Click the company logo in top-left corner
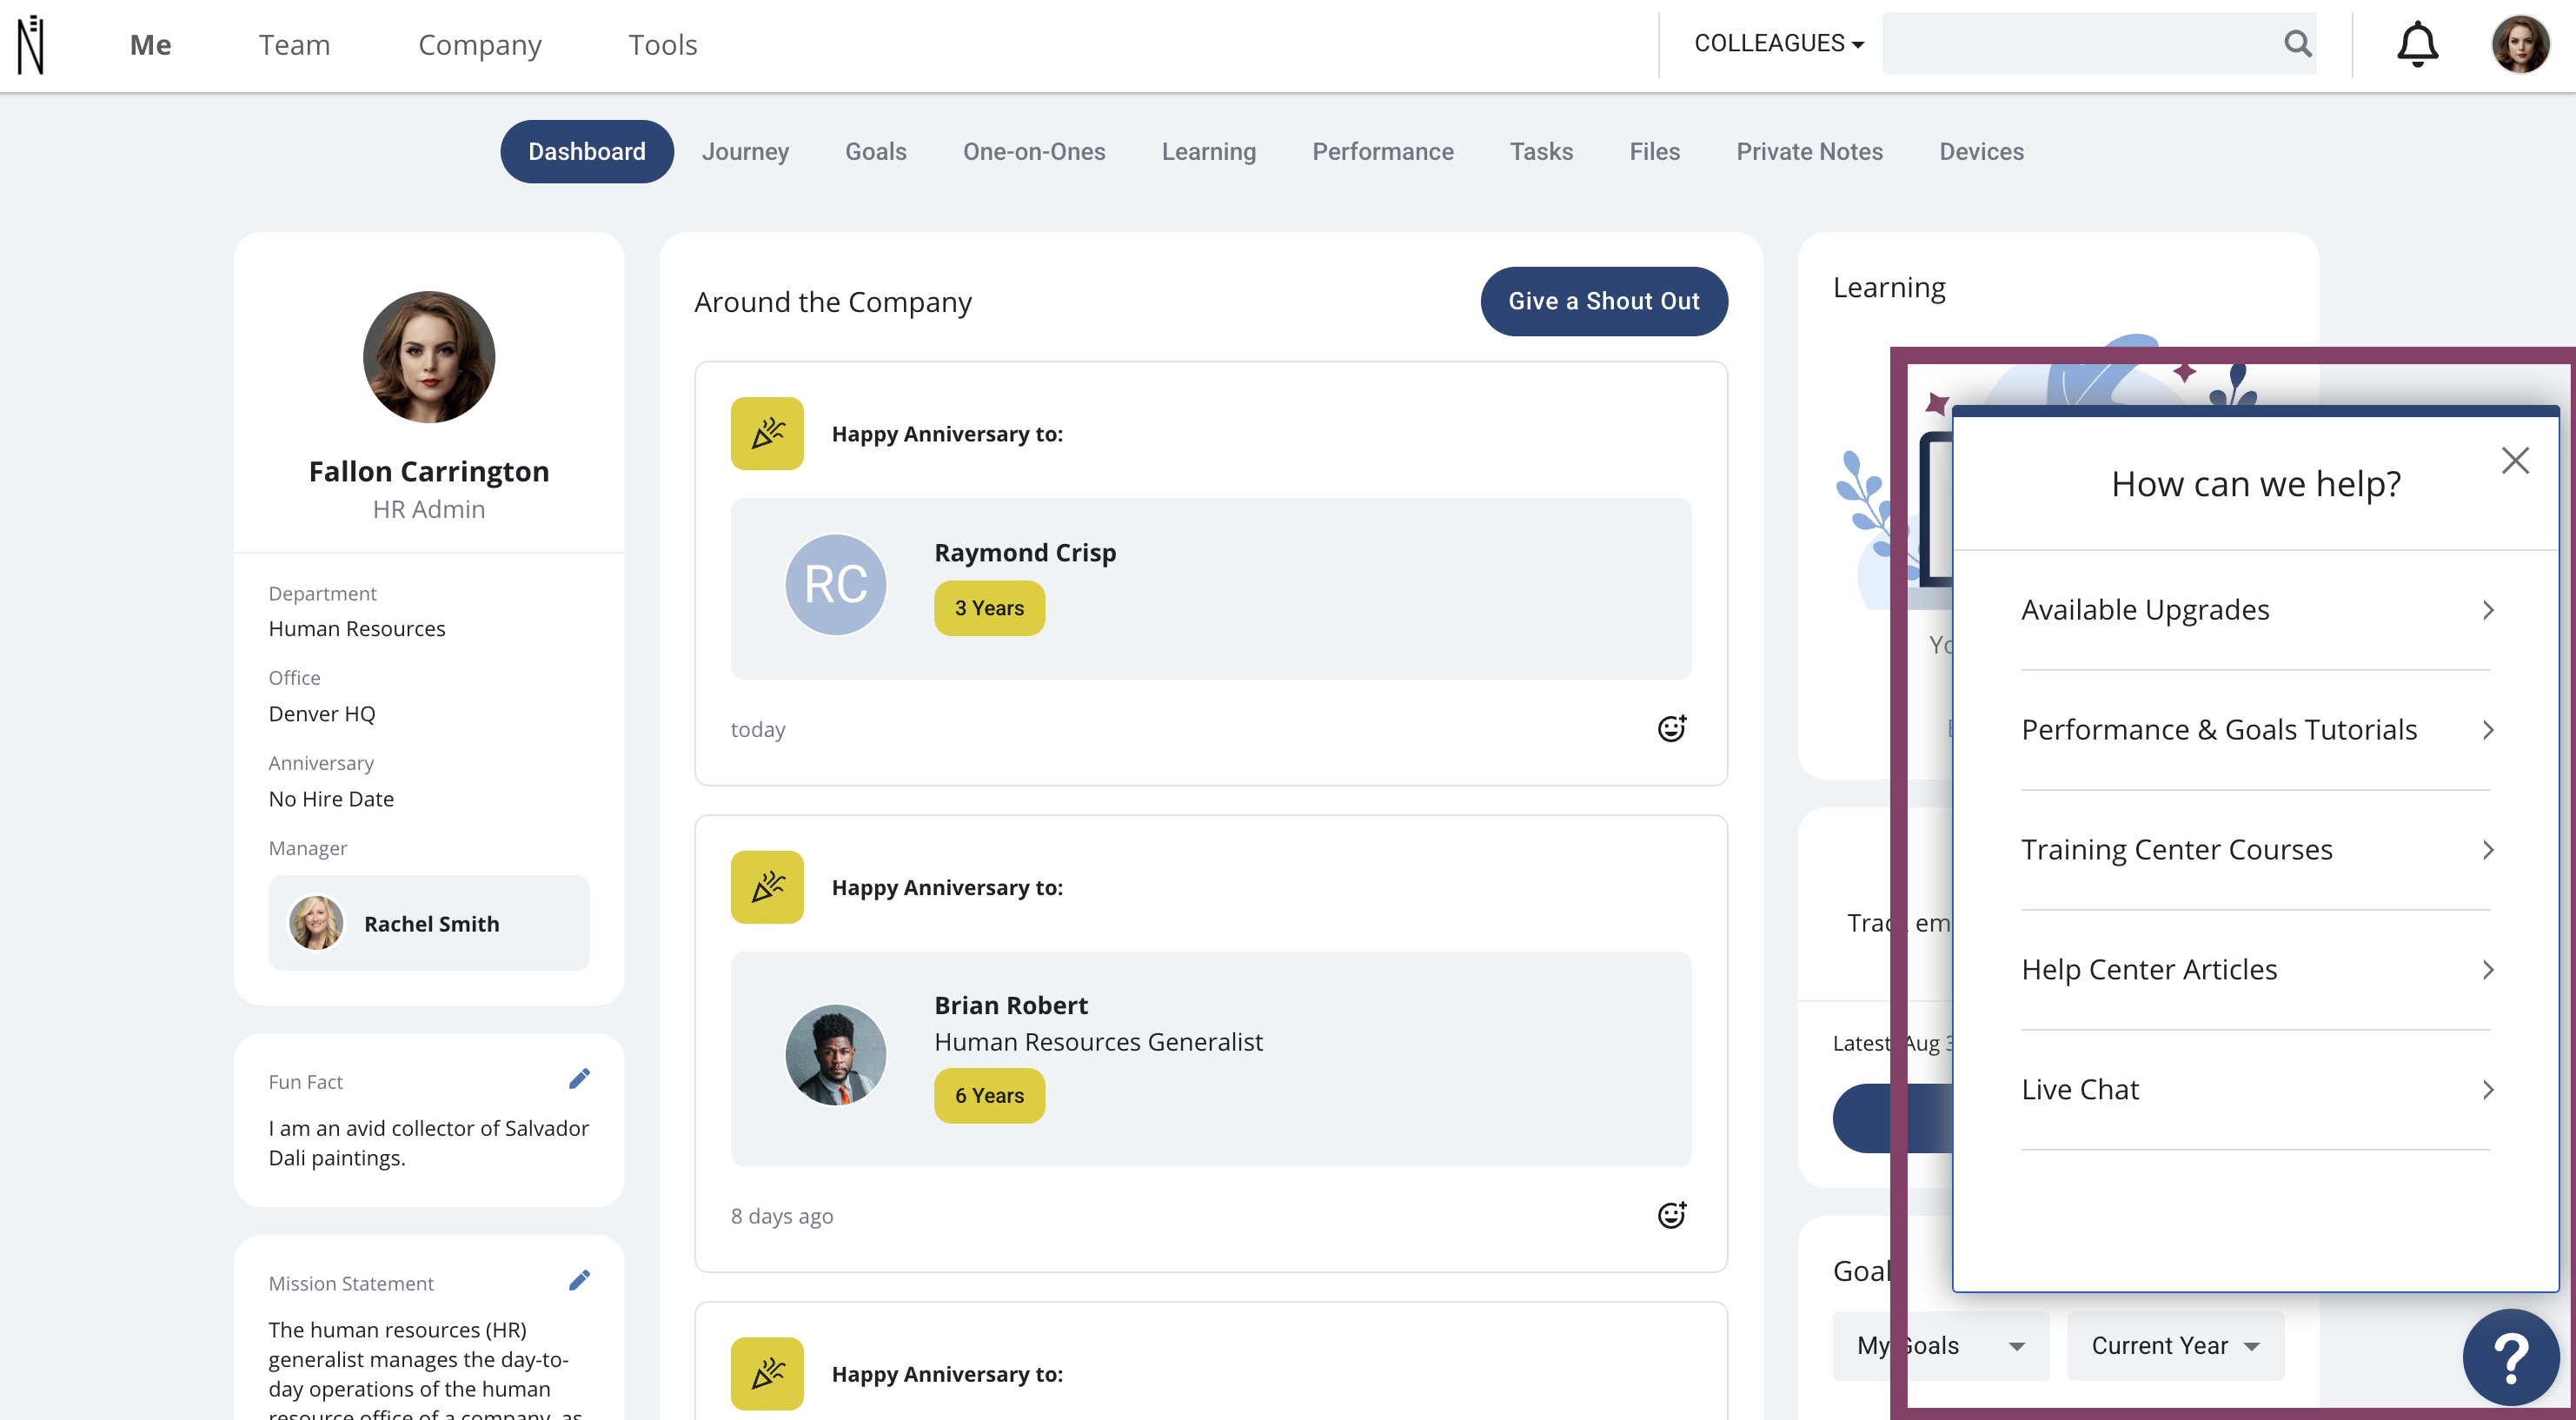 point(31,45)
